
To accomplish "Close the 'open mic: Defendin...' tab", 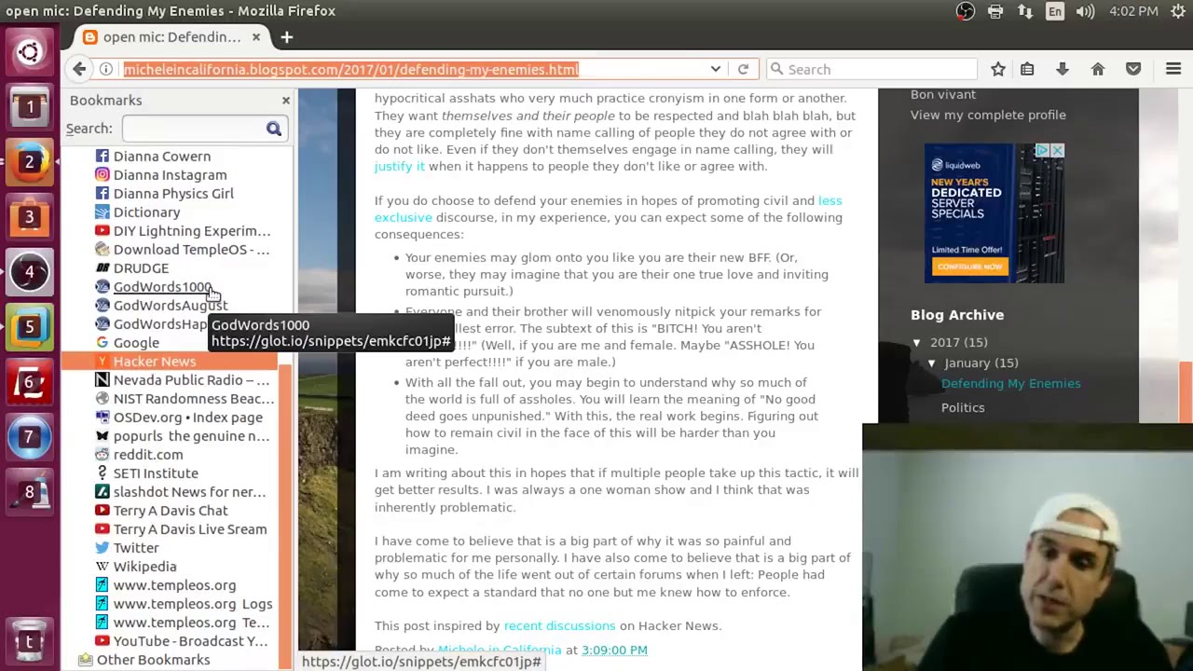I will [x=256, y=37].
